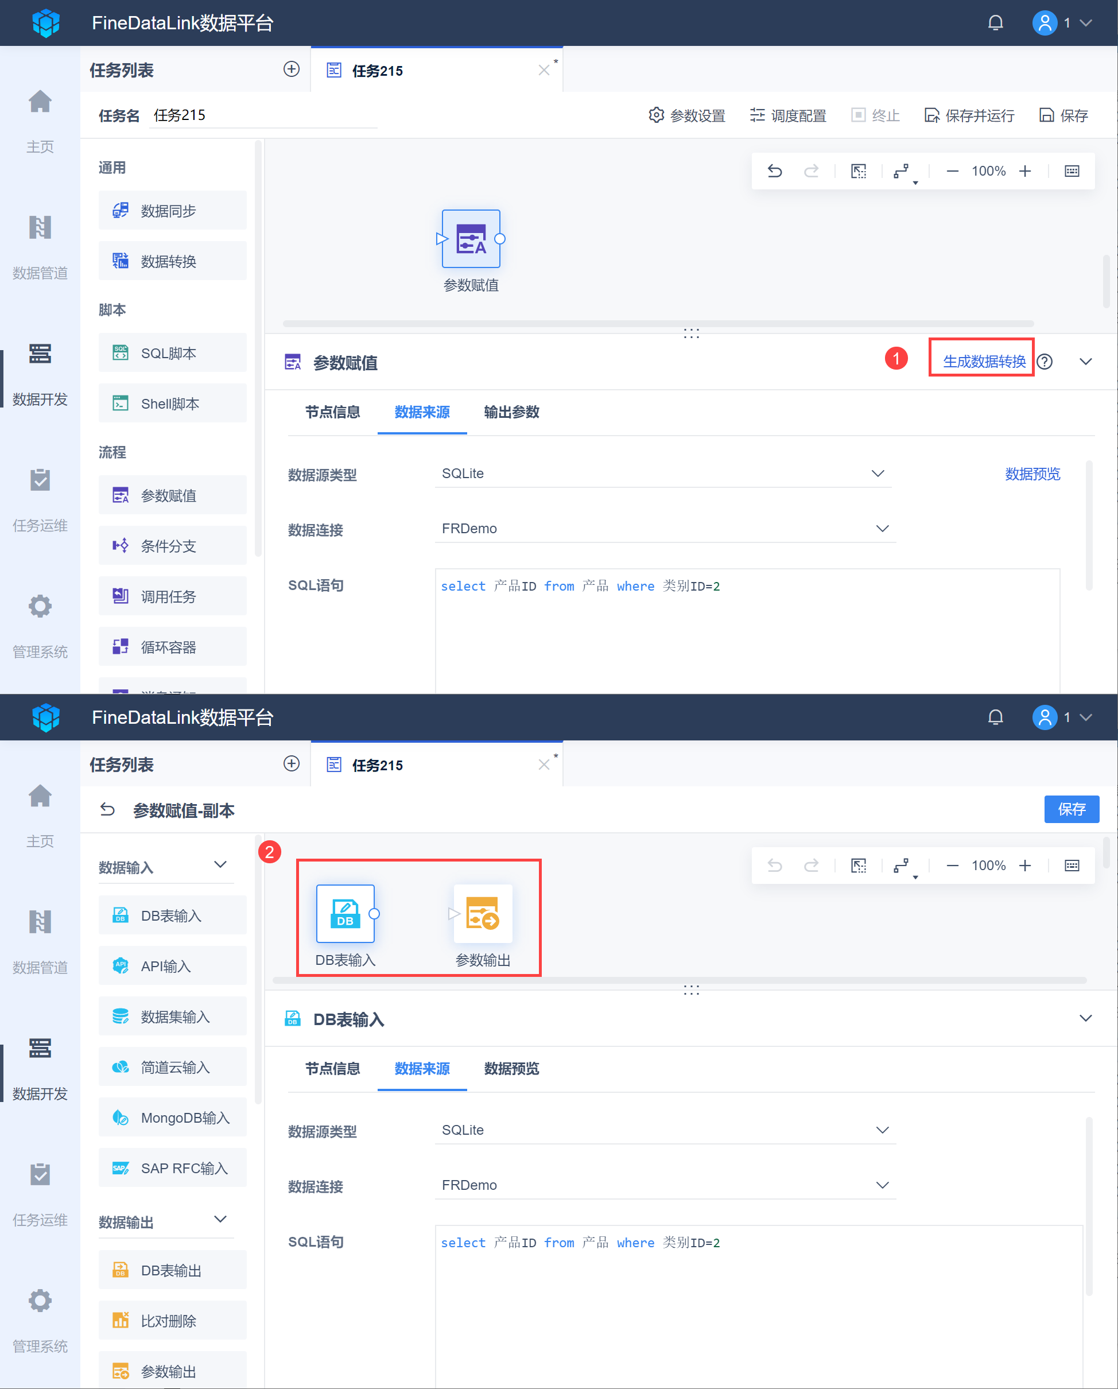Screen dimensions: 1118x1389
Task: Select 比对删除 component in the bottom palette
Action: click(x=173, y=1321)
